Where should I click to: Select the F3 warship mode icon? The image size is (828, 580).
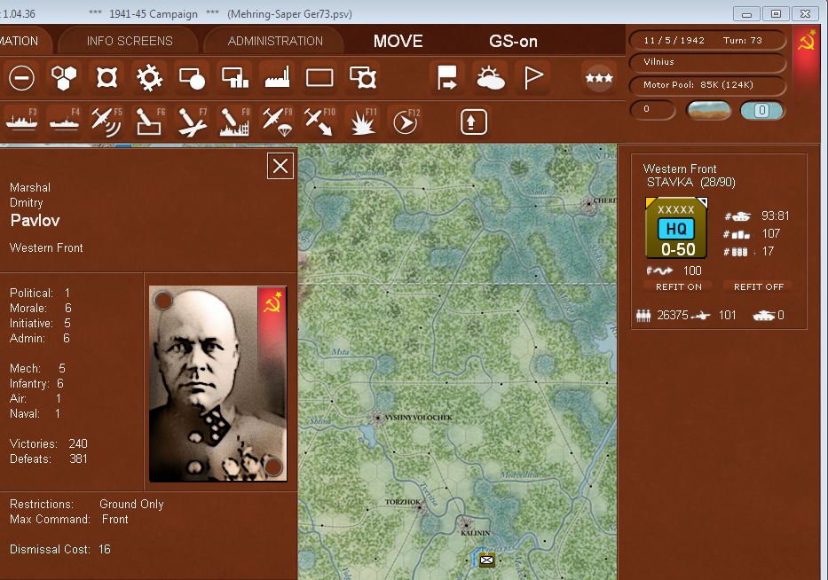pyautogui.click(x=21, y=121)
